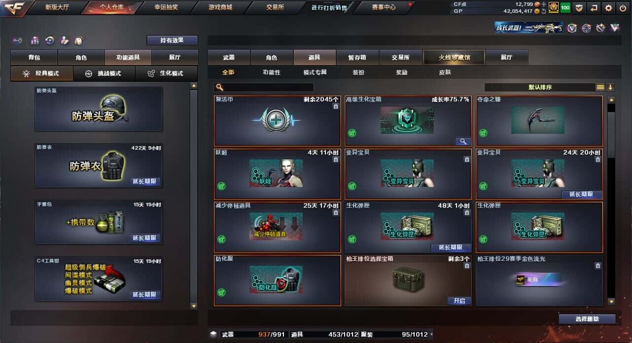Click the key icon above 背包 tab
Image resolution: width=632 pixels, height=343 pixels.
[17, 40]
